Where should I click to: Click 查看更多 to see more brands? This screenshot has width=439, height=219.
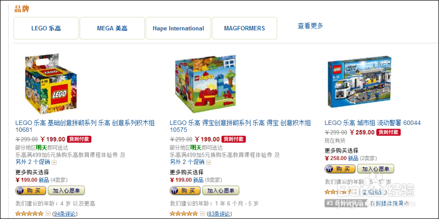pos(310,26)
